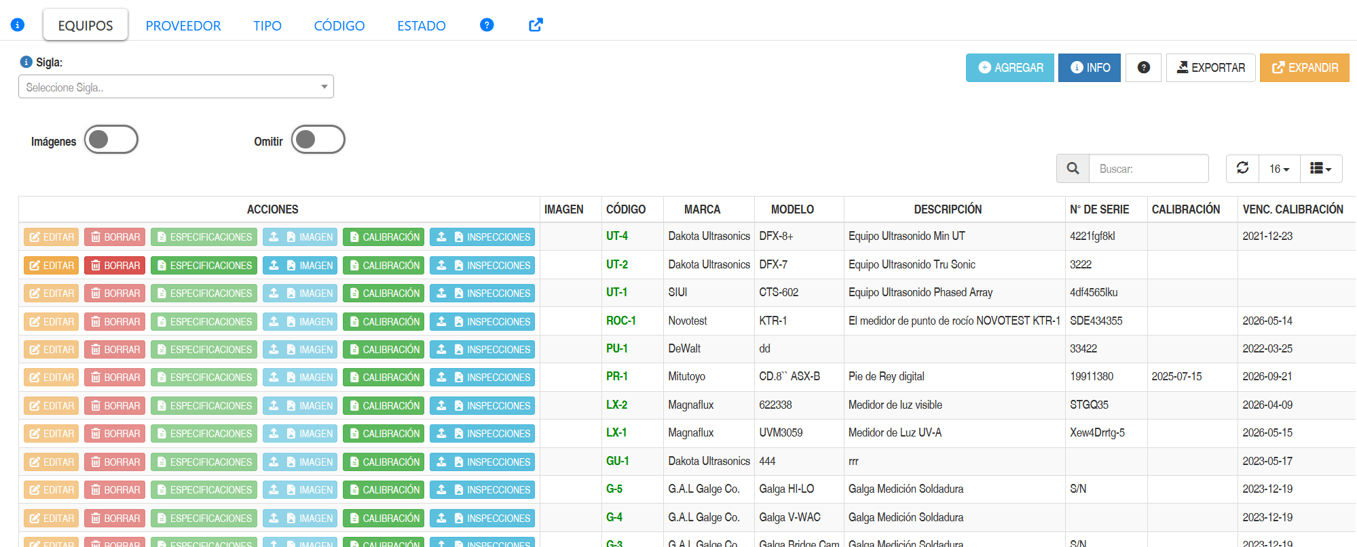Click the refresh table icon

1242,168
